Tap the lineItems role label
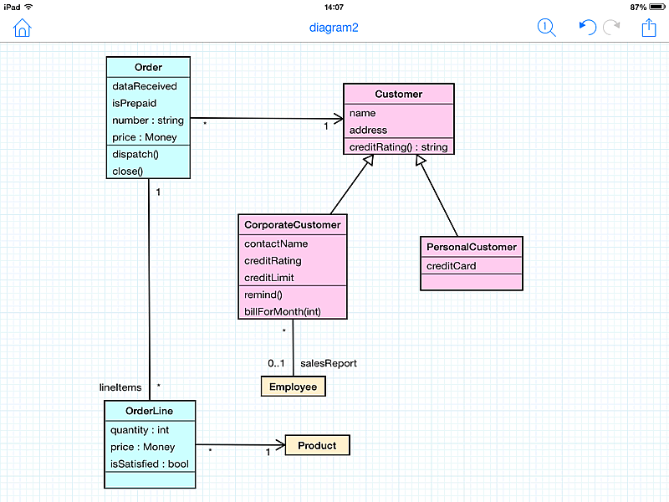 coord(120,387)
